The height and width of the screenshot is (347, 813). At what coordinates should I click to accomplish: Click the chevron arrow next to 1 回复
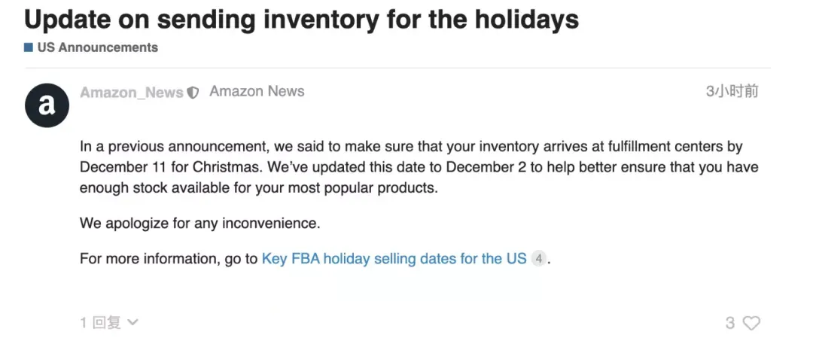pos(132,322)
